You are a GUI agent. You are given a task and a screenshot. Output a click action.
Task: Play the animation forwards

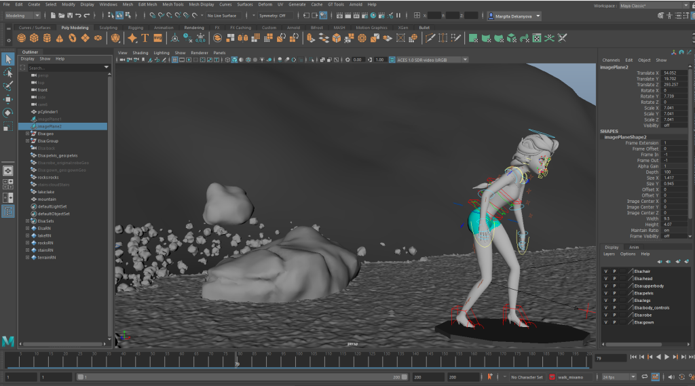(x=667, y=357)
